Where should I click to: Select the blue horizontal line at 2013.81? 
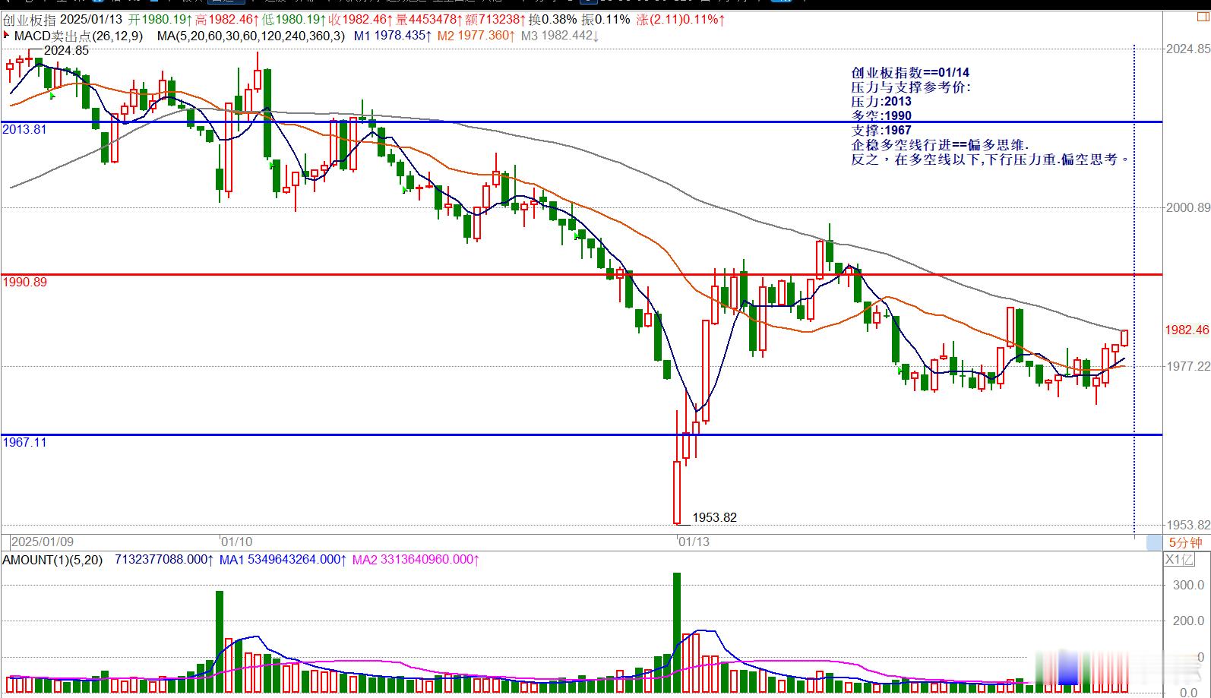click(581, 122)
